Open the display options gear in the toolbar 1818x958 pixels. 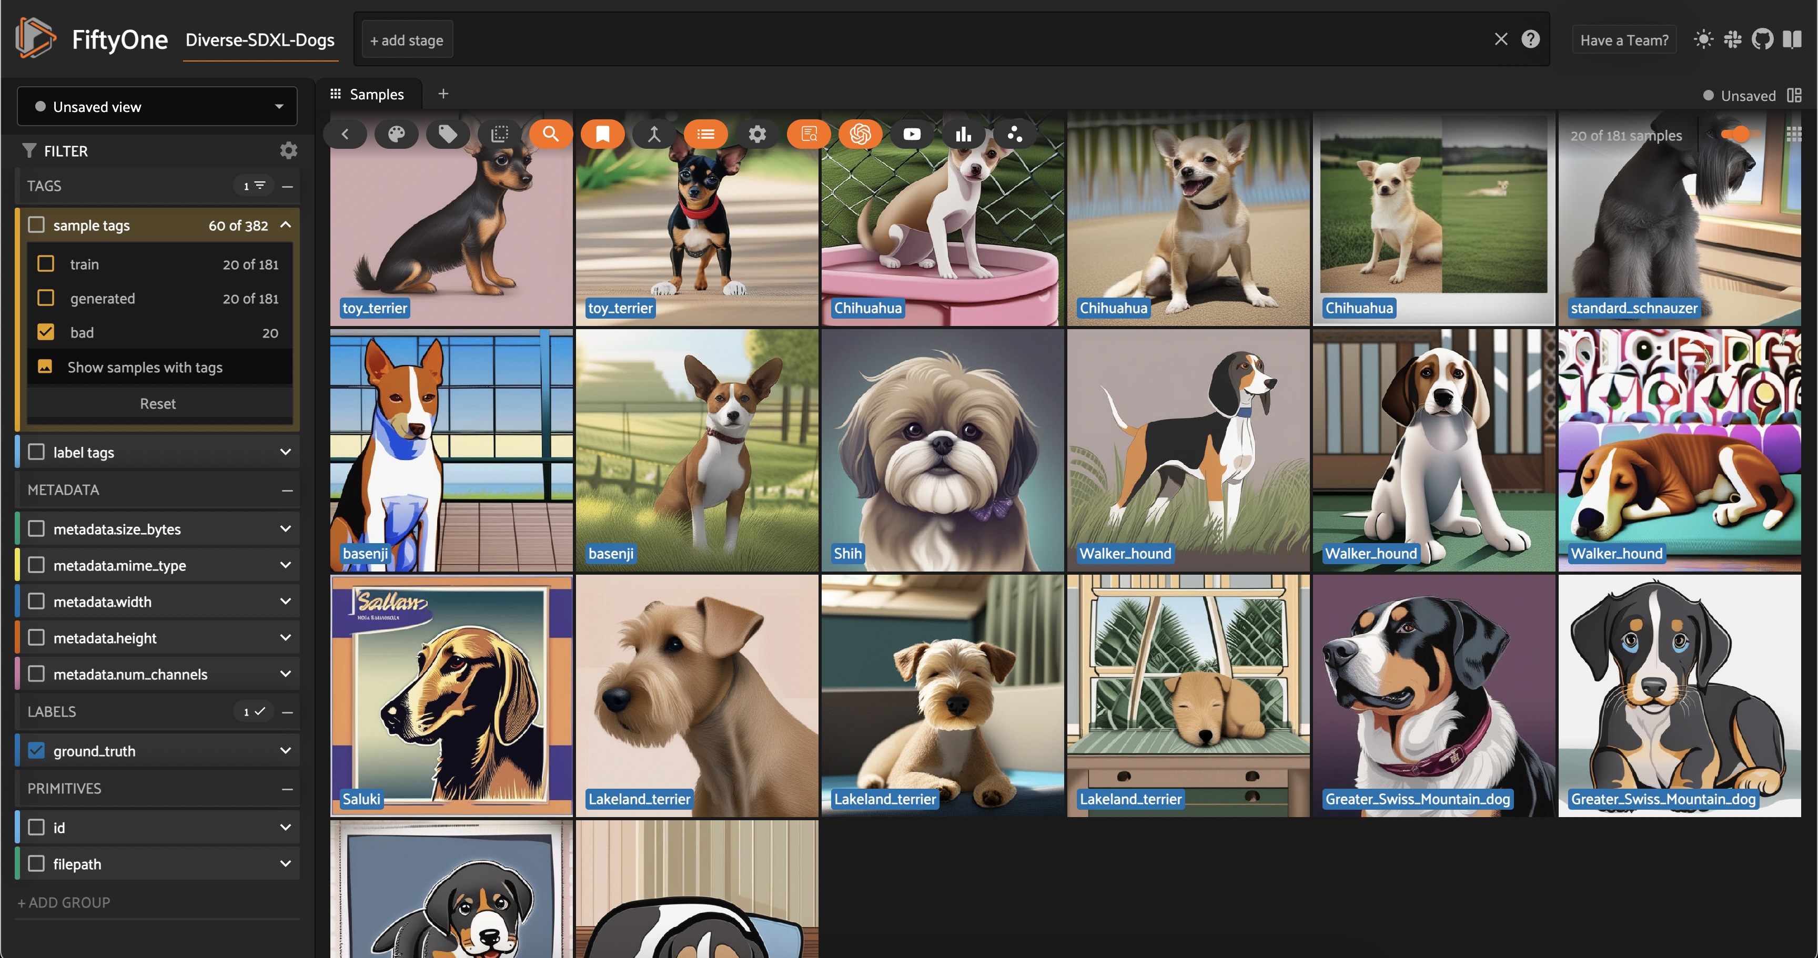point(757,134)
